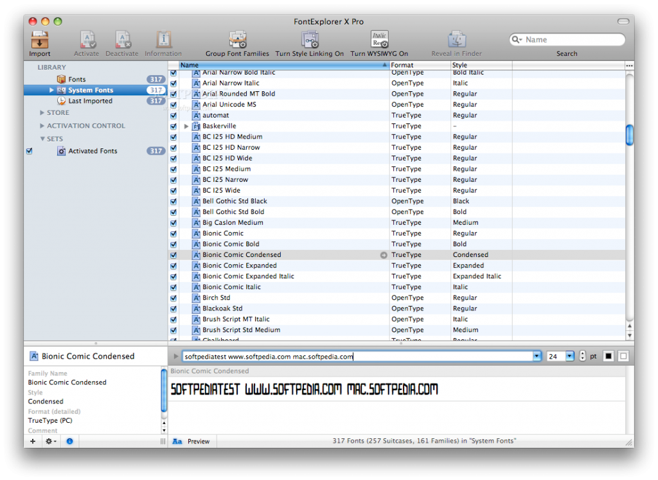Click the Aa preview icon

pos(177,441)
